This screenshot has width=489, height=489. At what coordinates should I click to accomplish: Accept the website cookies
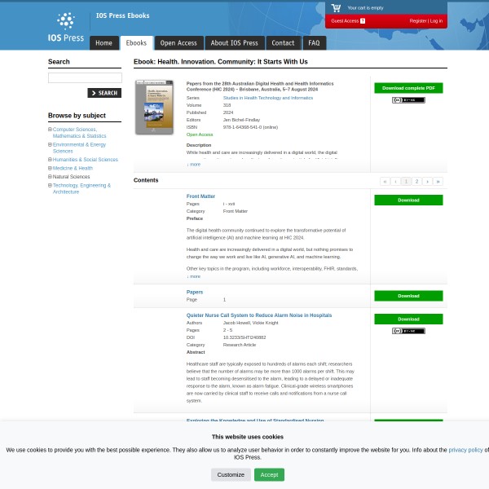point(269,474)
